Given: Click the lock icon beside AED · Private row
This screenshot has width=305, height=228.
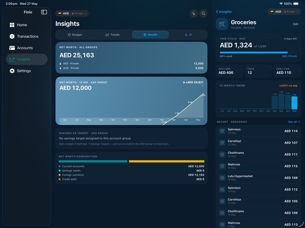Looking at the screenshot, I should pos(61,63).
